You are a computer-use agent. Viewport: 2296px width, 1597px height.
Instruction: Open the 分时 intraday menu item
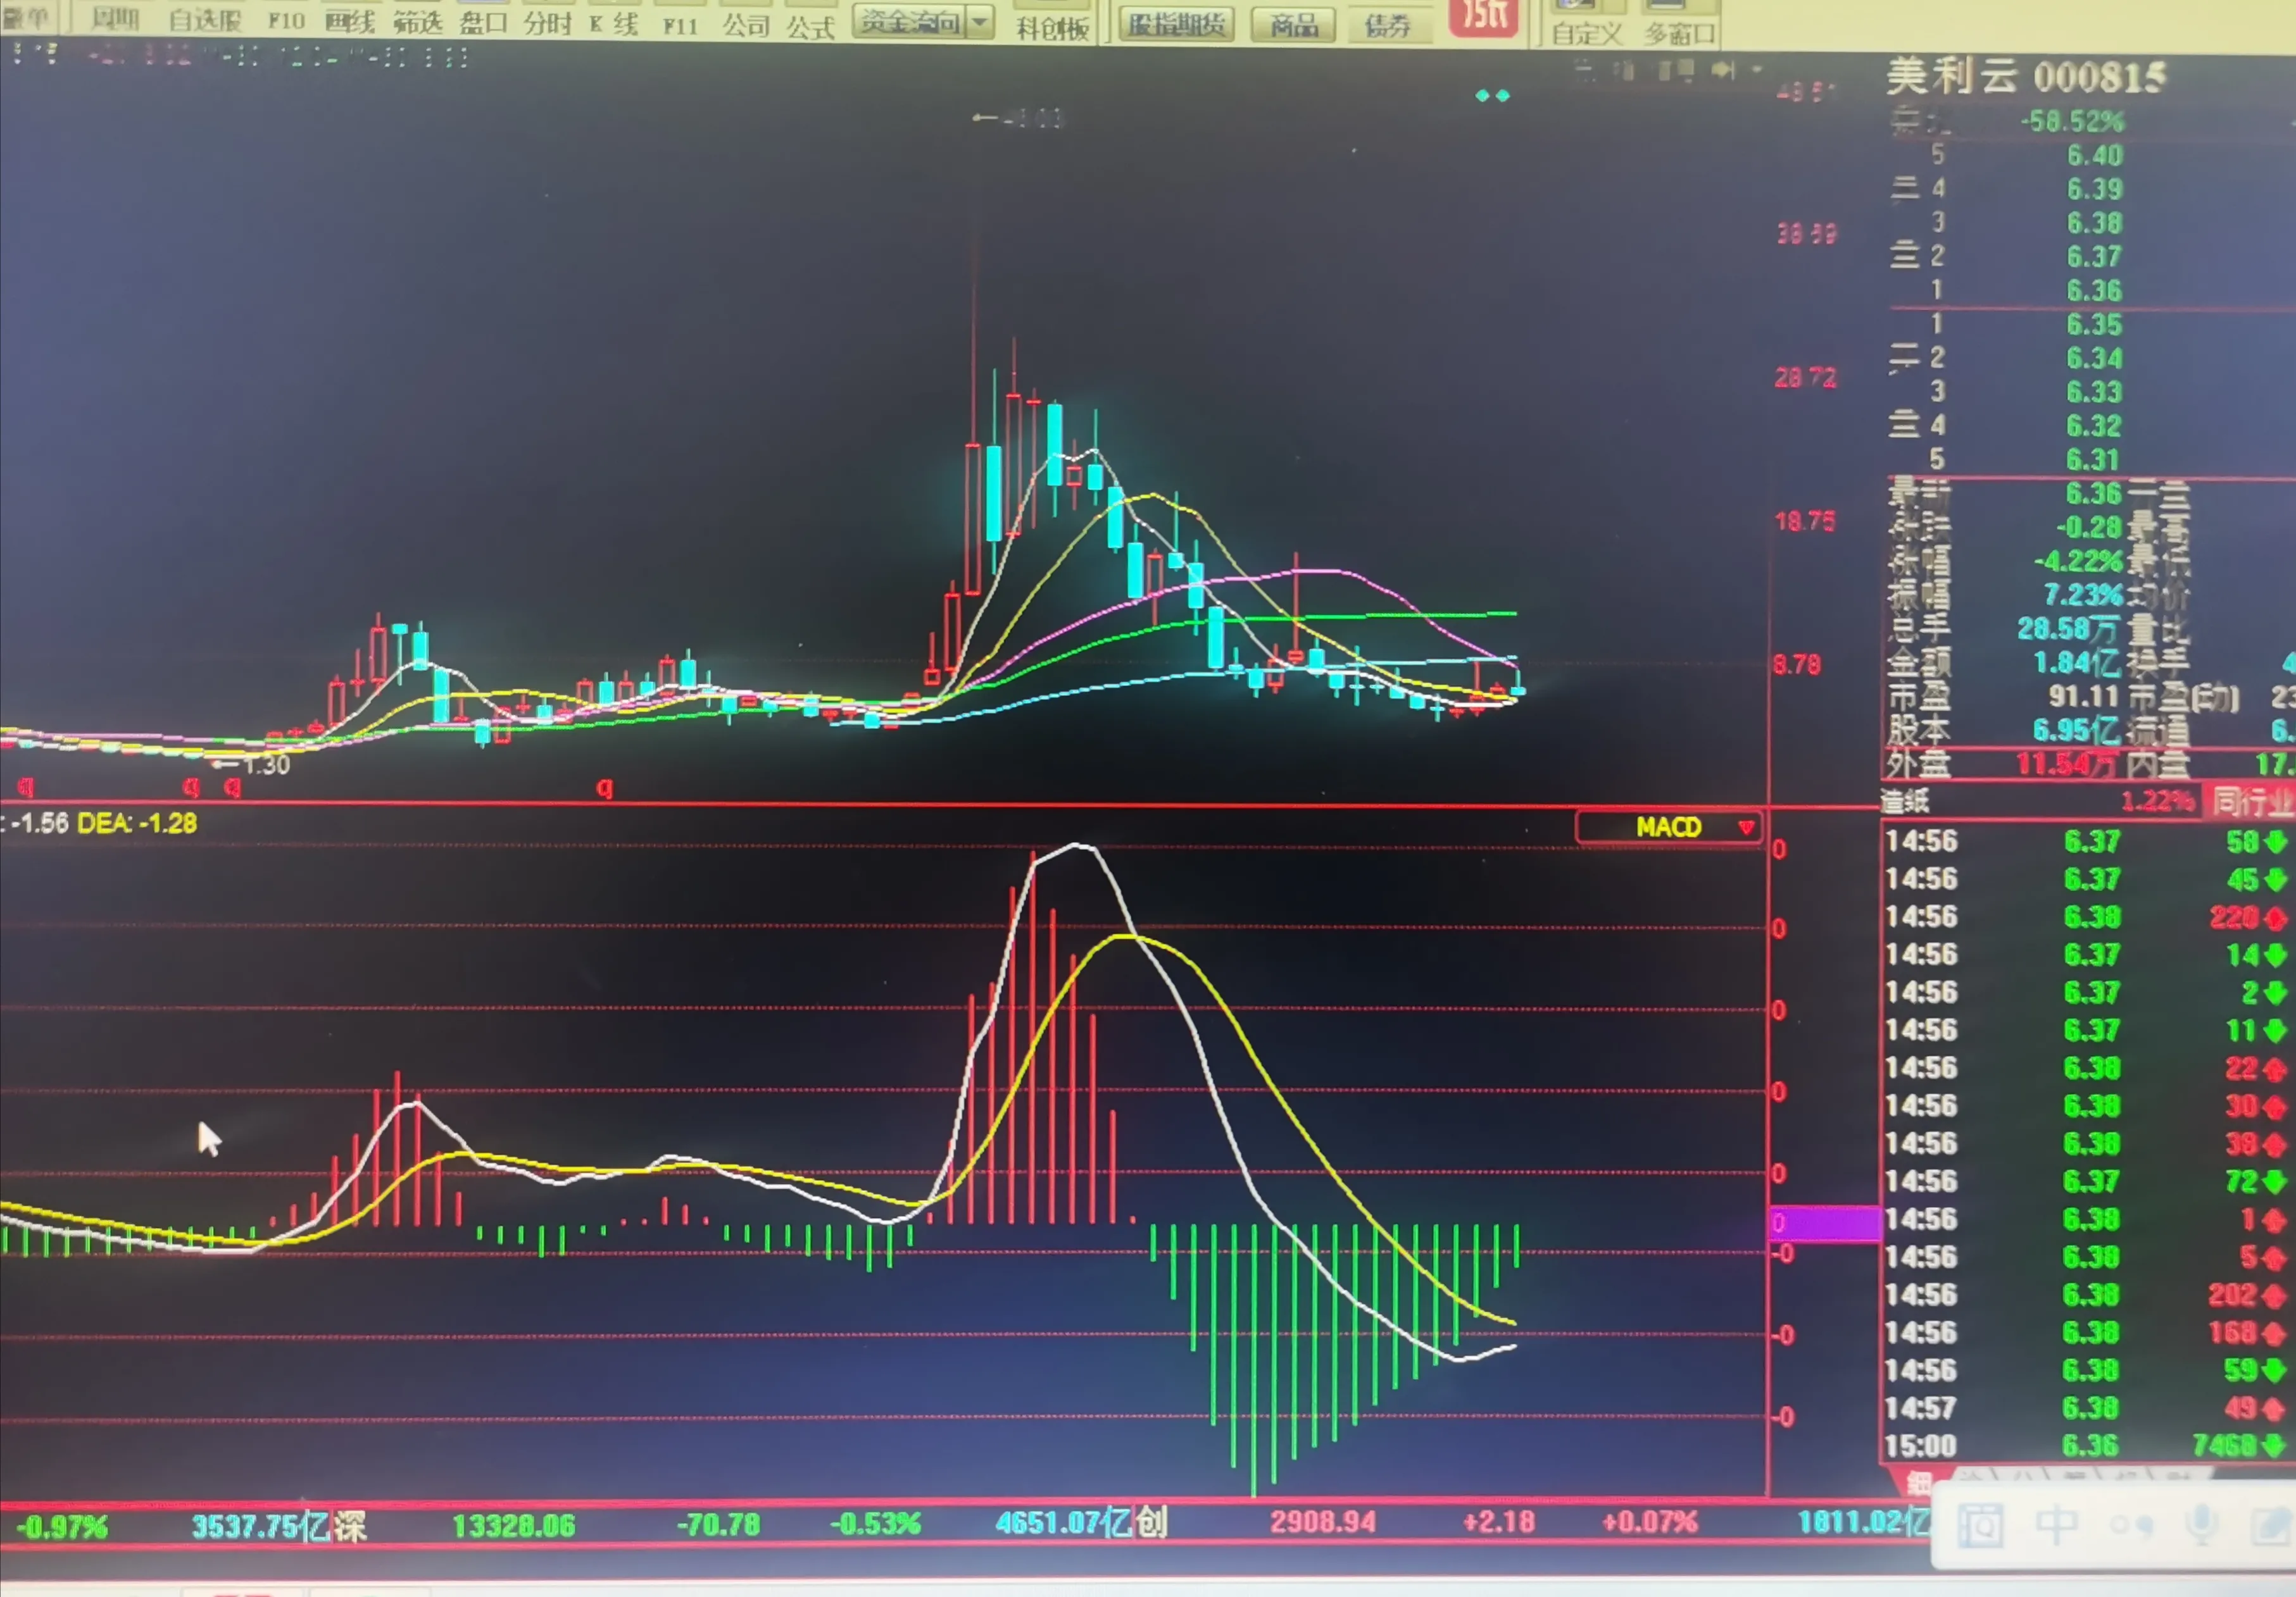(x=547, y=24)
